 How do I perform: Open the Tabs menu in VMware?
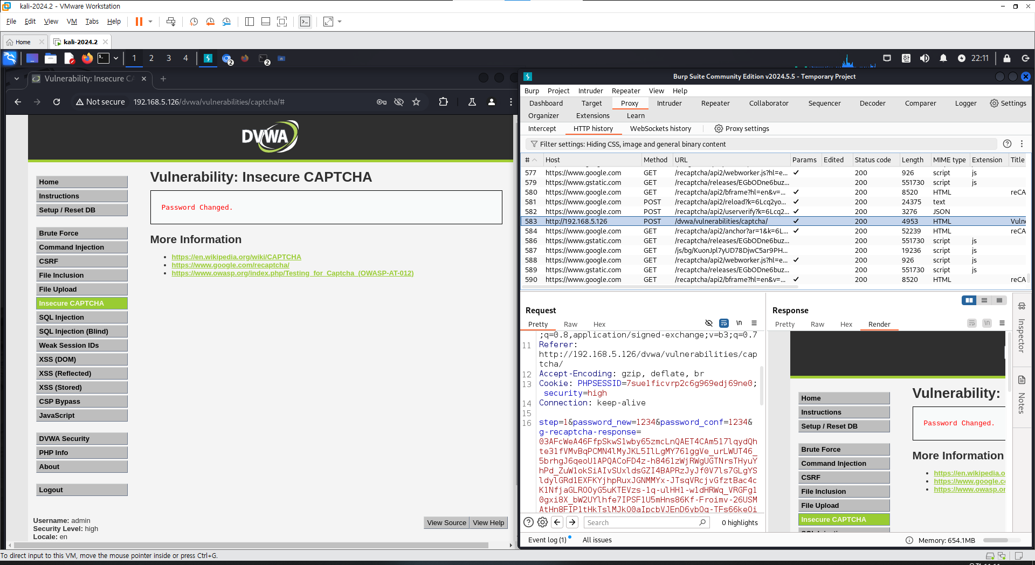tap(92, 22)
